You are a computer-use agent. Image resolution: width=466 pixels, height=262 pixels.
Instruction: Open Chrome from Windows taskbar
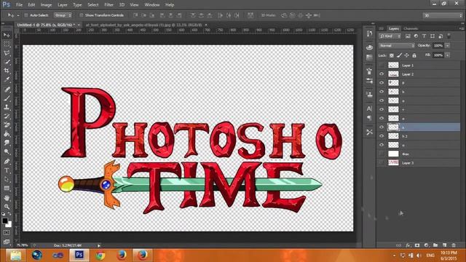tap(100, 255)
